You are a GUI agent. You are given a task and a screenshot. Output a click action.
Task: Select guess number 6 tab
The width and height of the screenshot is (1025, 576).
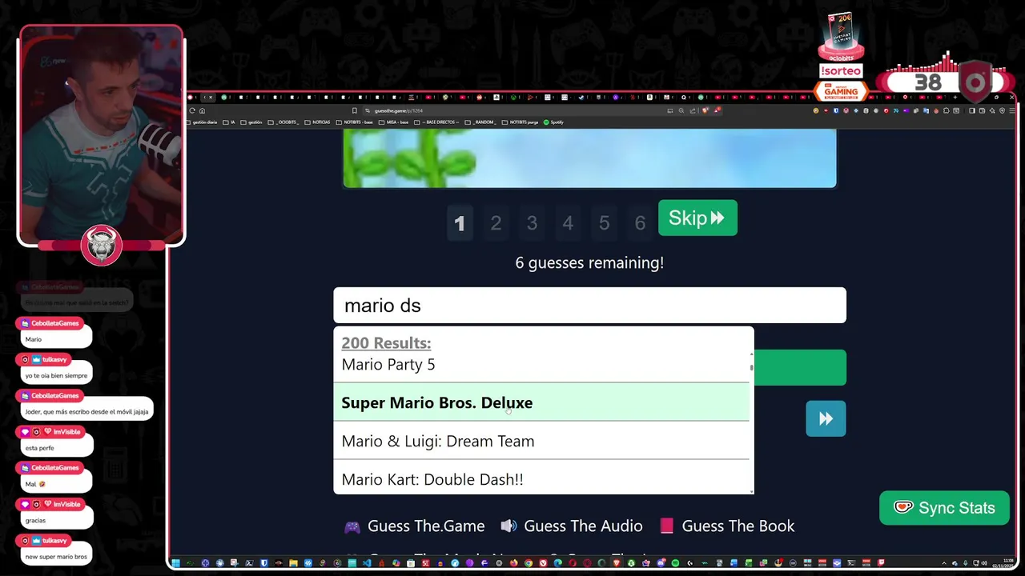click(x=640, y=223)
